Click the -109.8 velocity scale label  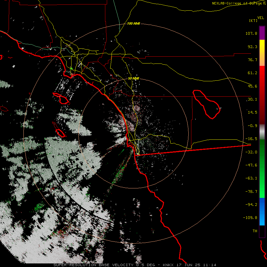[250, 218]
